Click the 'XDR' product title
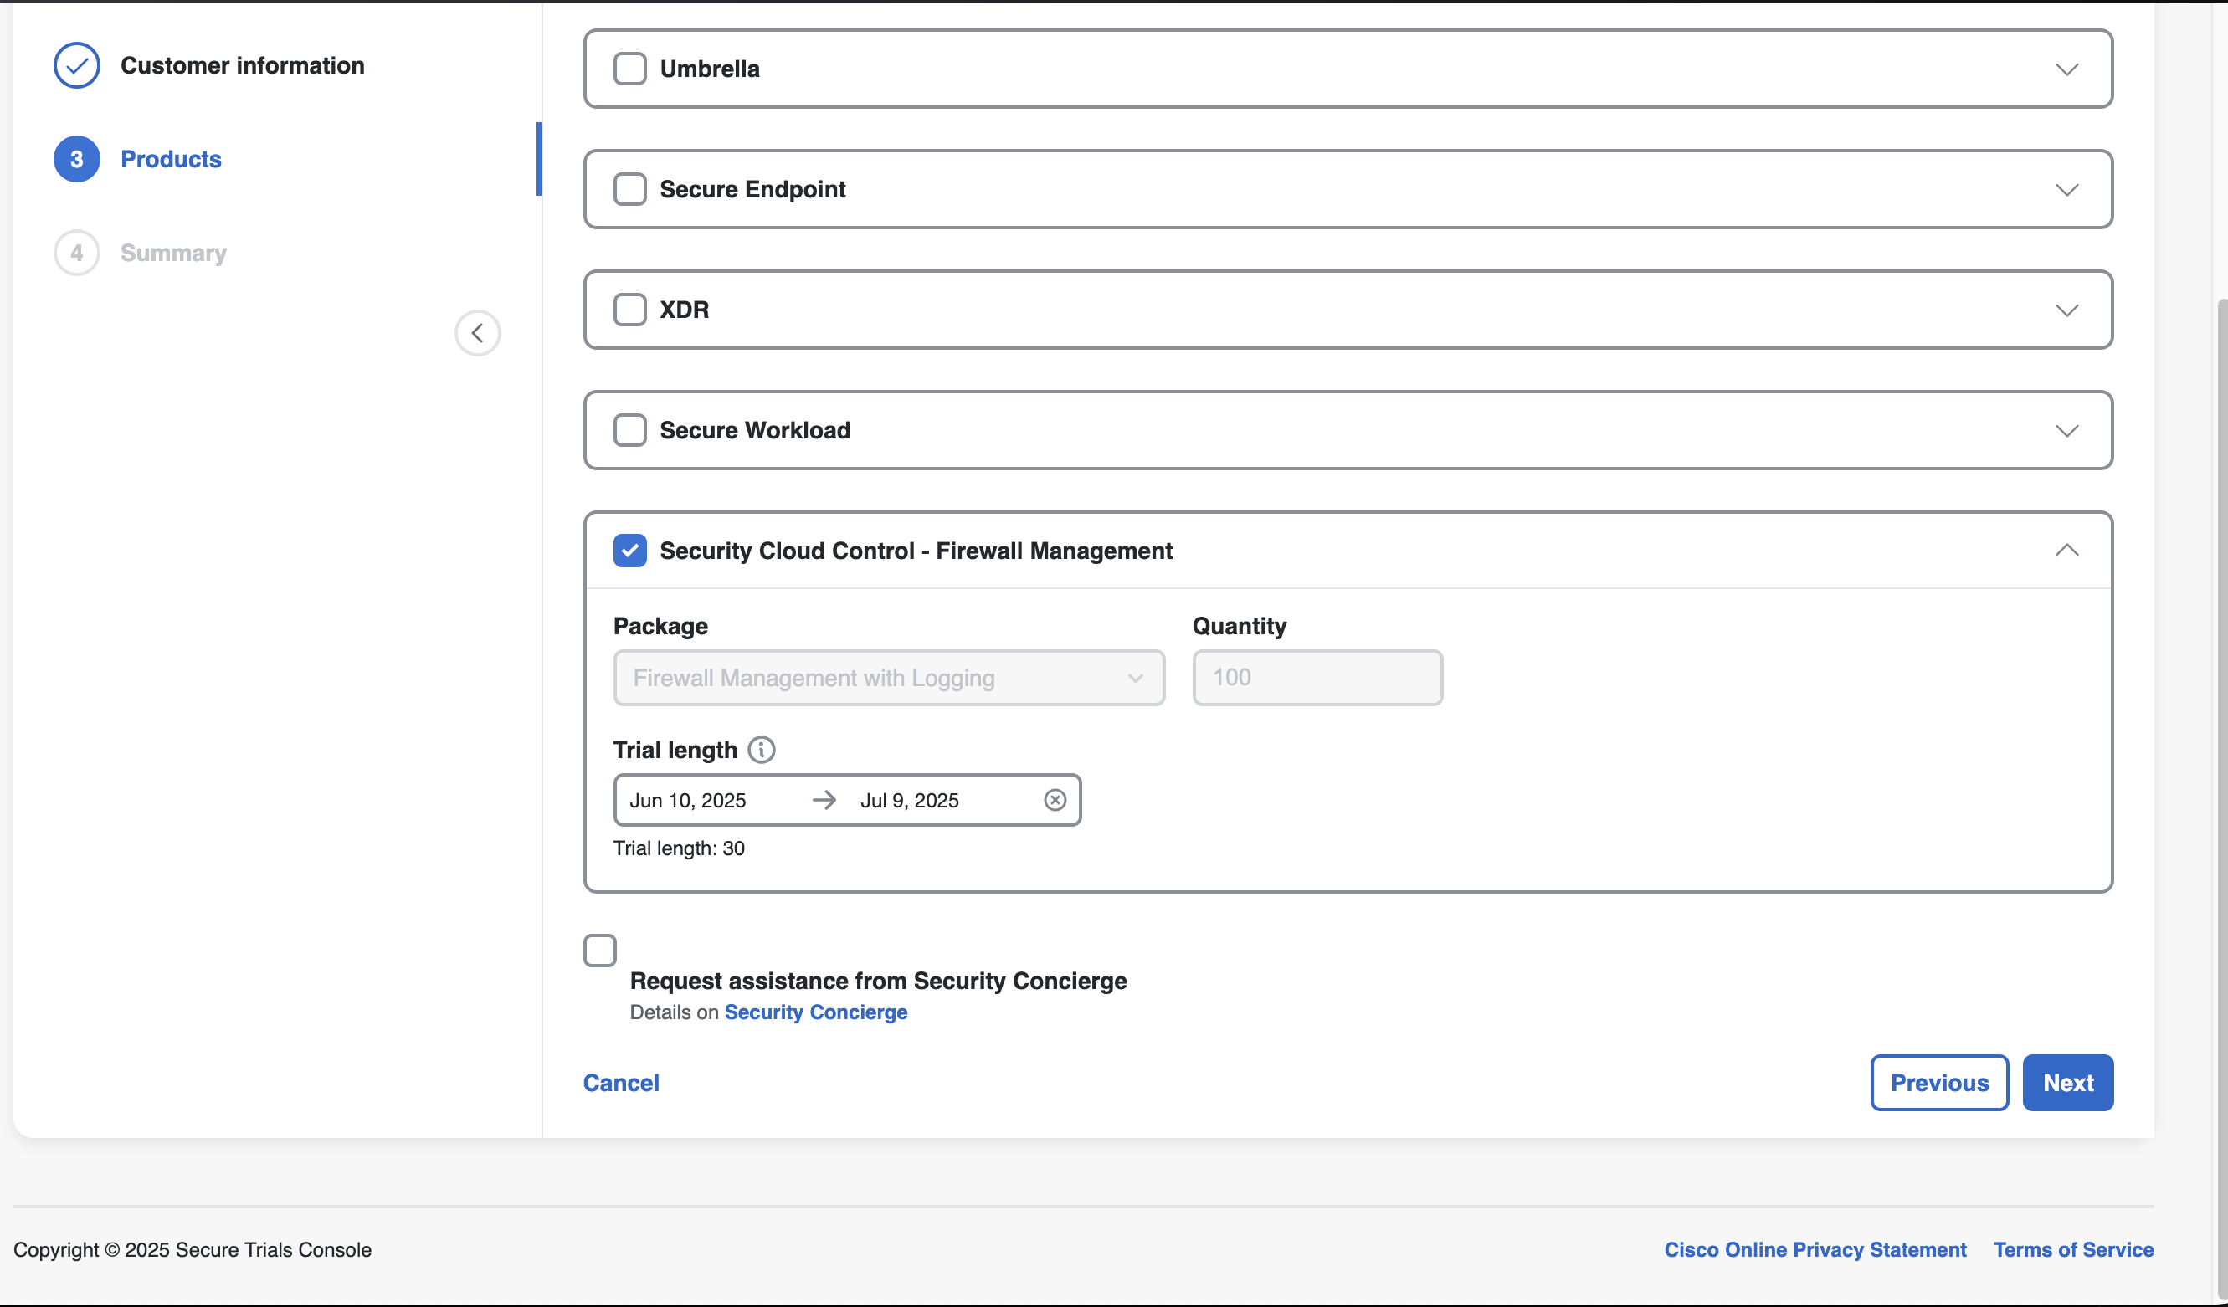The image size is (2228, 1307). 685,310
